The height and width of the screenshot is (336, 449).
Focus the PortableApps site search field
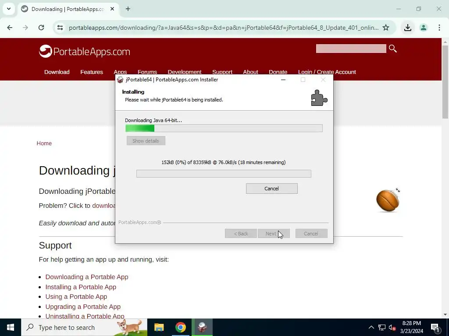coord(351,49)
